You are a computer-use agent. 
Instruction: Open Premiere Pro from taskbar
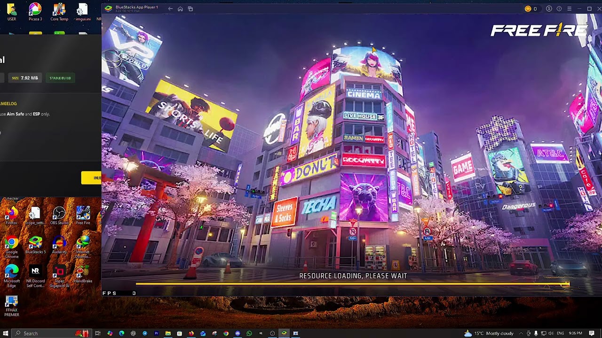(x=157, y=333)
